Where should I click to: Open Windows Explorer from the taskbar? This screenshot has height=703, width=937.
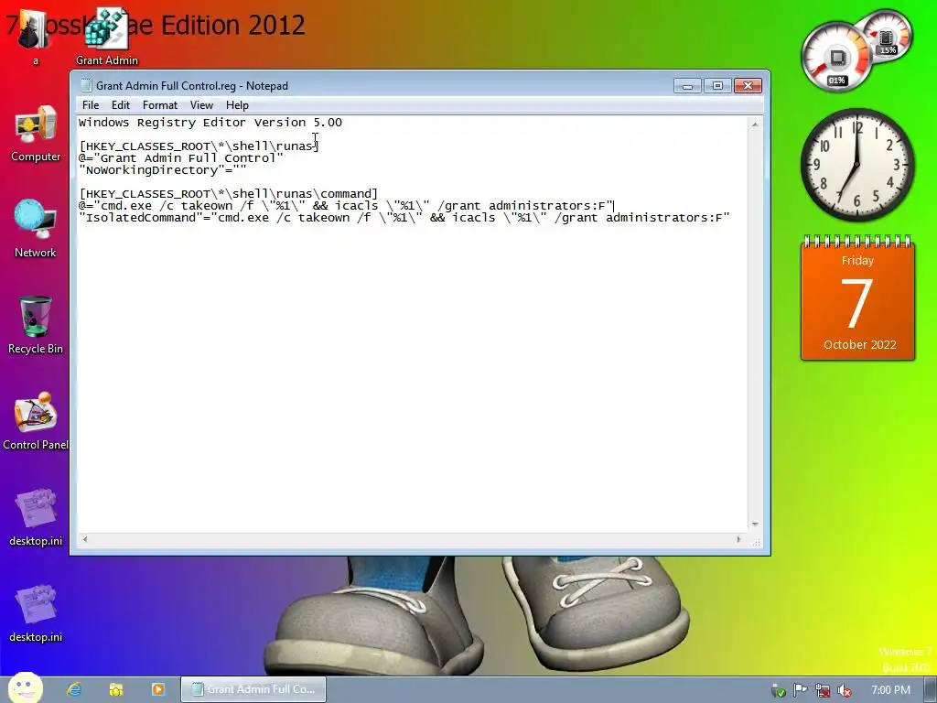point(116,689)
